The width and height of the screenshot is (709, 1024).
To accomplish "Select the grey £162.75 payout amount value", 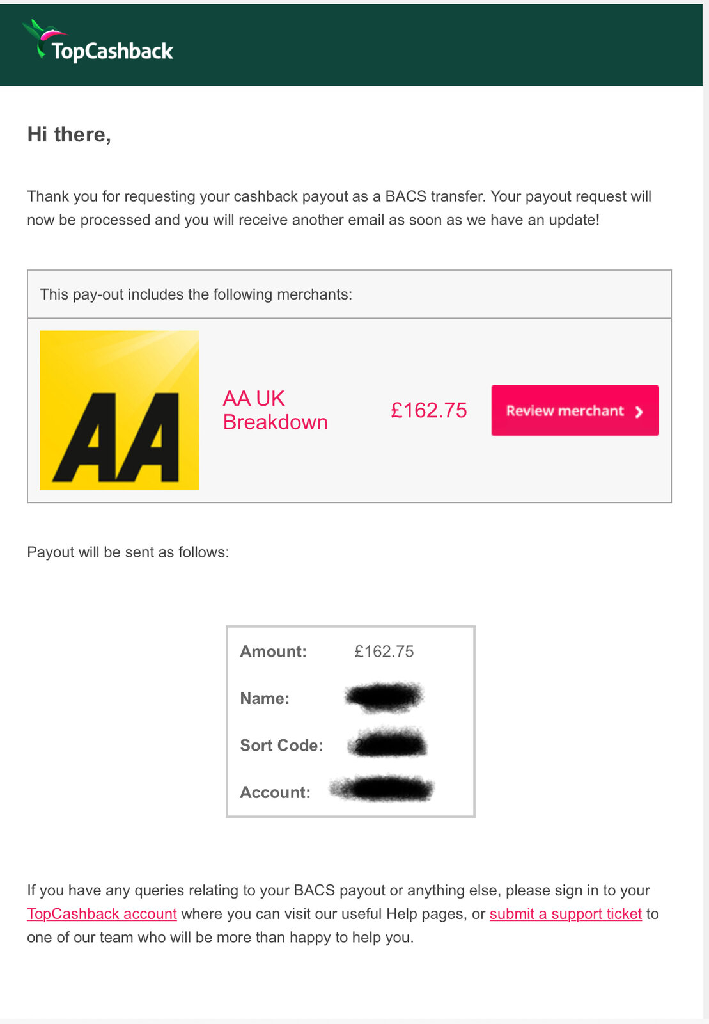I will point(384,652).
